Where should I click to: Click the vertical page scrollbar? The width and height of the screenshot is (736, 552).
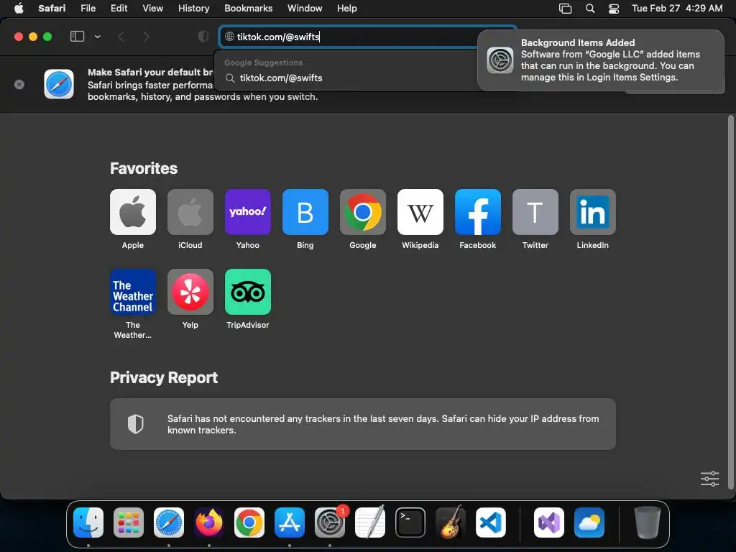tap(730, 302)
